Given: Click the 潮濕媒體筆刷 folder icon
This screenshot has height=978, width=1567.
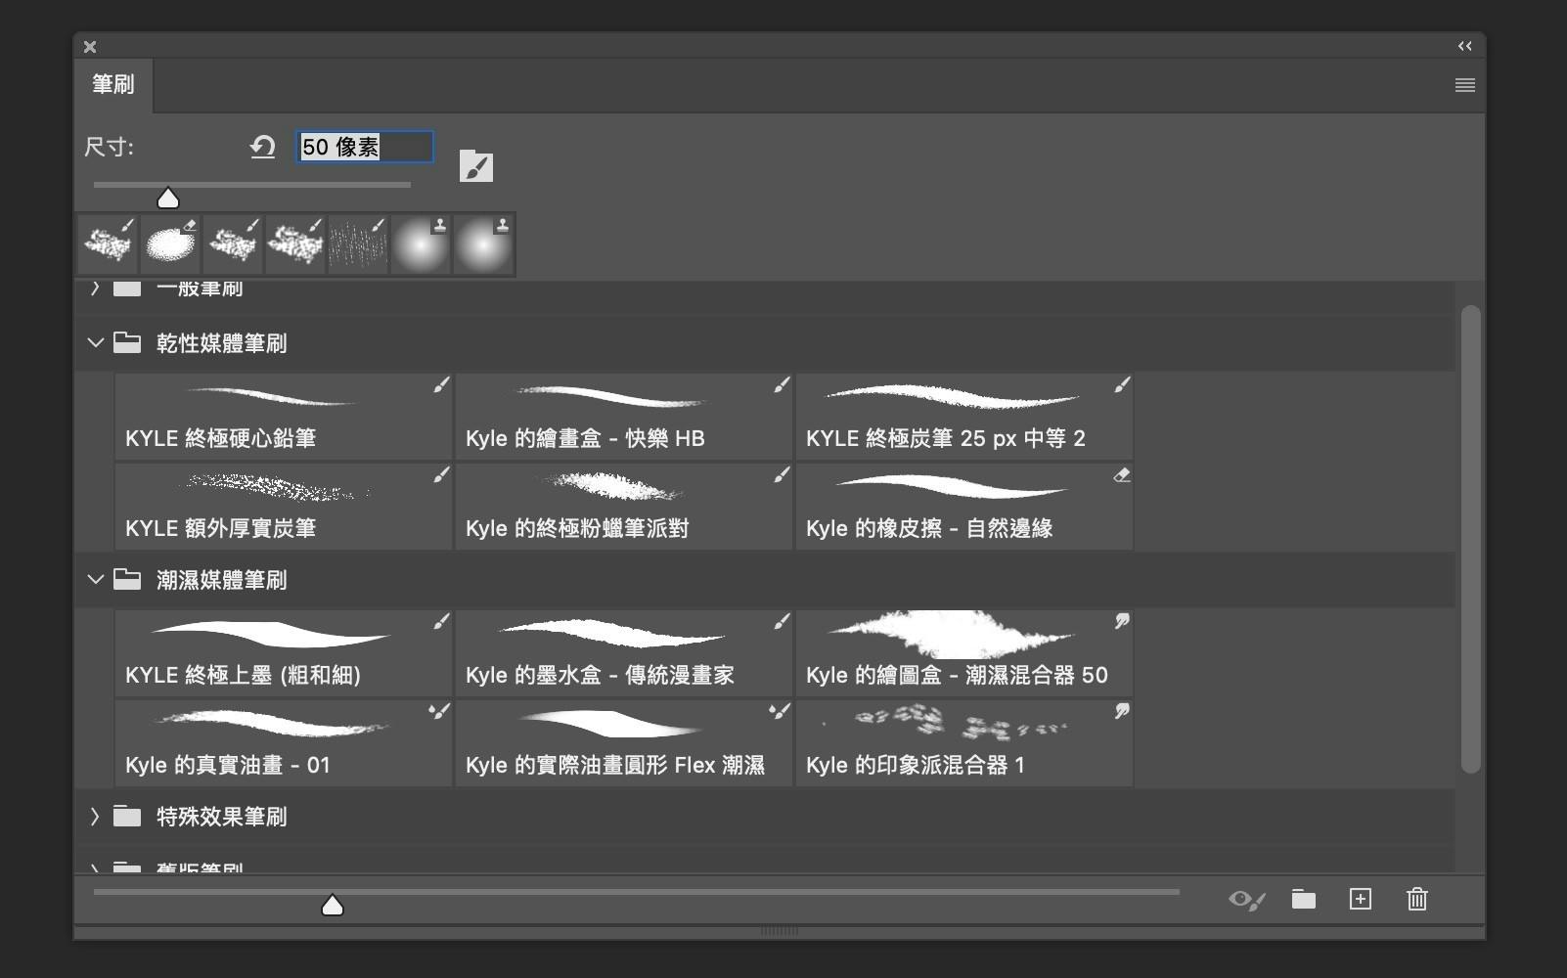Looking at the screenshot, I should [x=127, y=579].
